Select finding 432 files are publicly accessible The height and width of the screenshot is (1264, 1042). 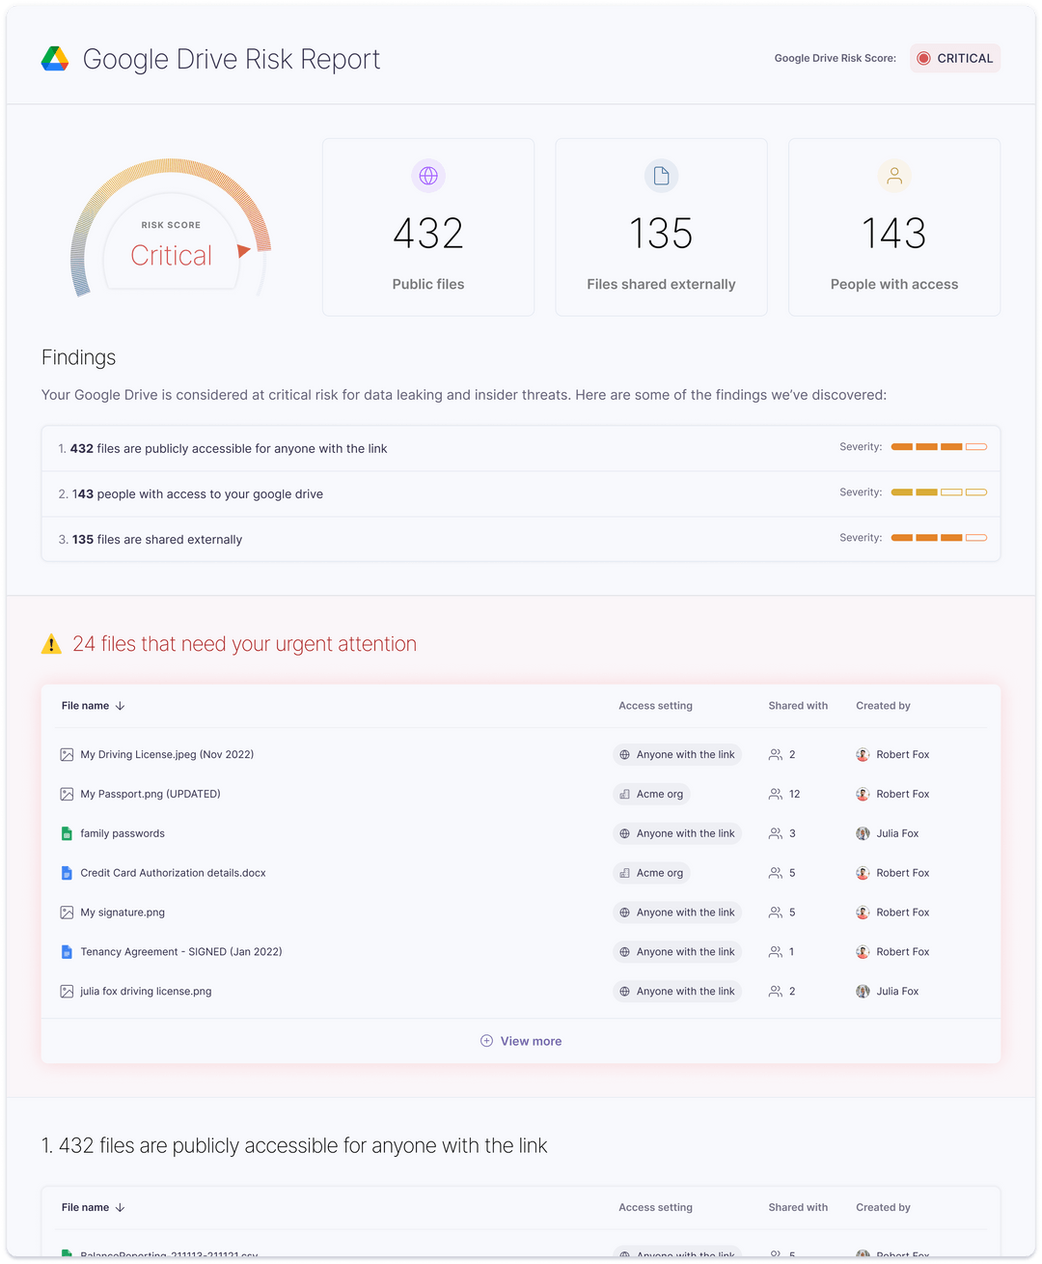(x=521, y=448)
